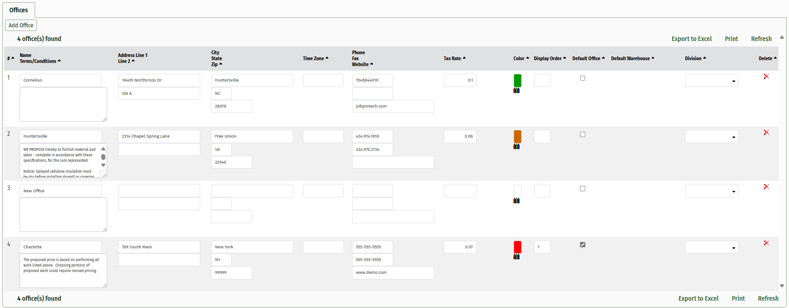Open color picker icon for New Office row
789x308 pixels.
click(516, 200)
